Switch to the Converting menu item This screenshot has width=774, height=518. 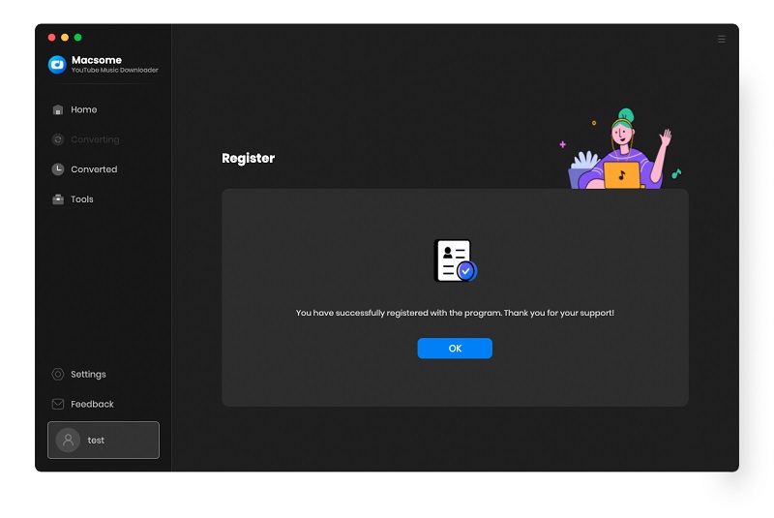coord(95,139)
